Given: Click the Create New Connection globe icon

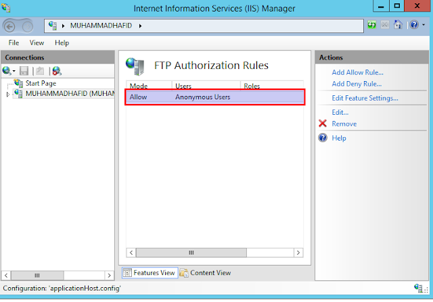Looking at the screenshot, I should [x=6, y=71].
